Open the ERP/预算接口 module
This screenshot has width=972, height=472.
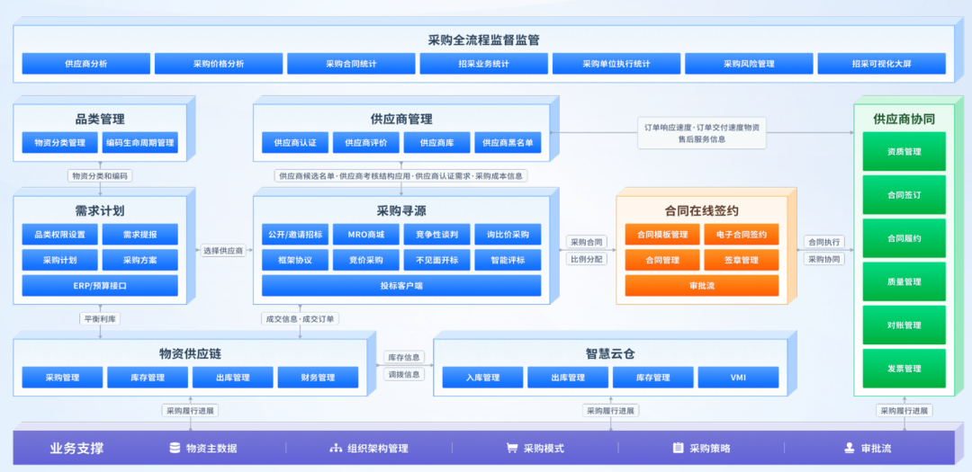(100, 286)
